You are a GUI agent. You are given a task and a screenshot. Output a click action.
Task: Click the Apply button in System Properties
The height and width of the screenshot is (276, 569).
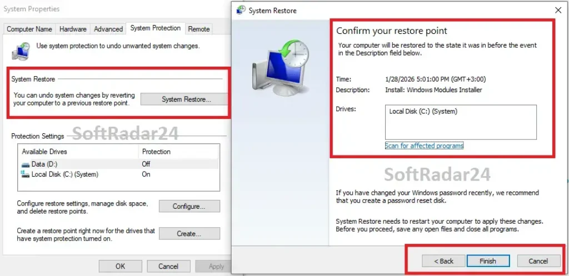point(213,266)
